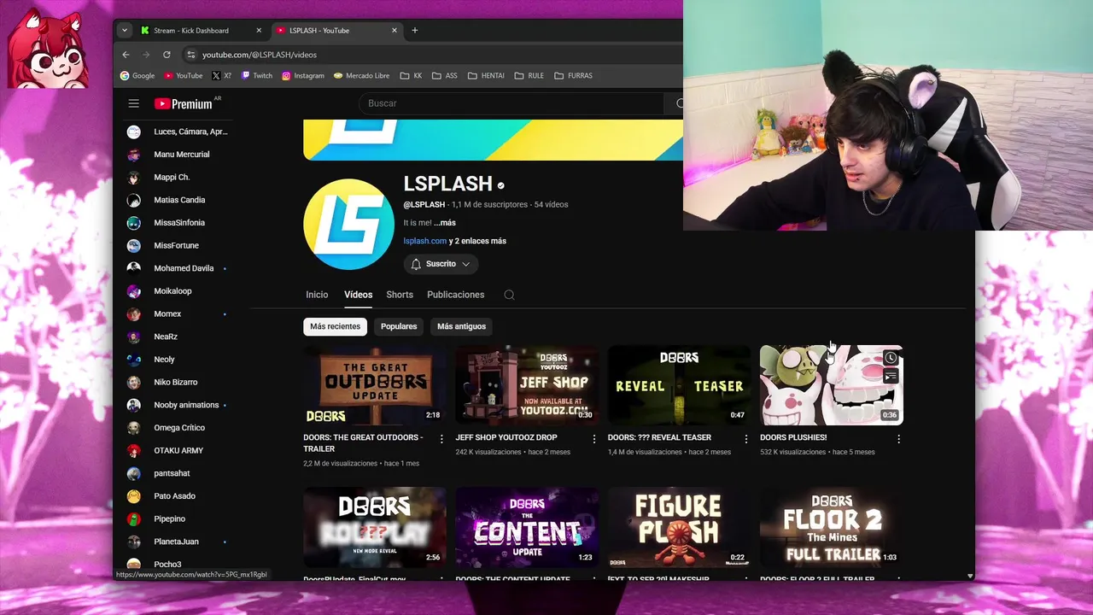
Task: Close the Stream - Kick Dashboard tab
Action: [x=259, y=30]
